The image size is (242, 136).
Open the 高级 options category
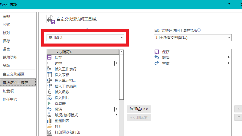(6, 66)
